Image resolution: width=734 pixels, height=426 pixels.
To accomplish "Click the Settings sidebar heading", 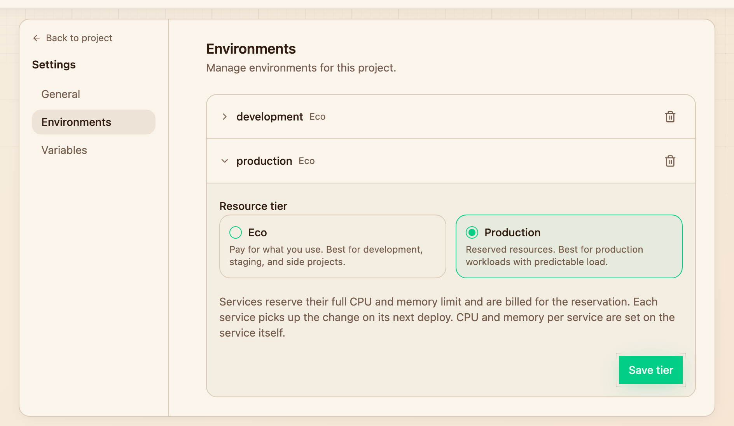I will coord(54,65).
